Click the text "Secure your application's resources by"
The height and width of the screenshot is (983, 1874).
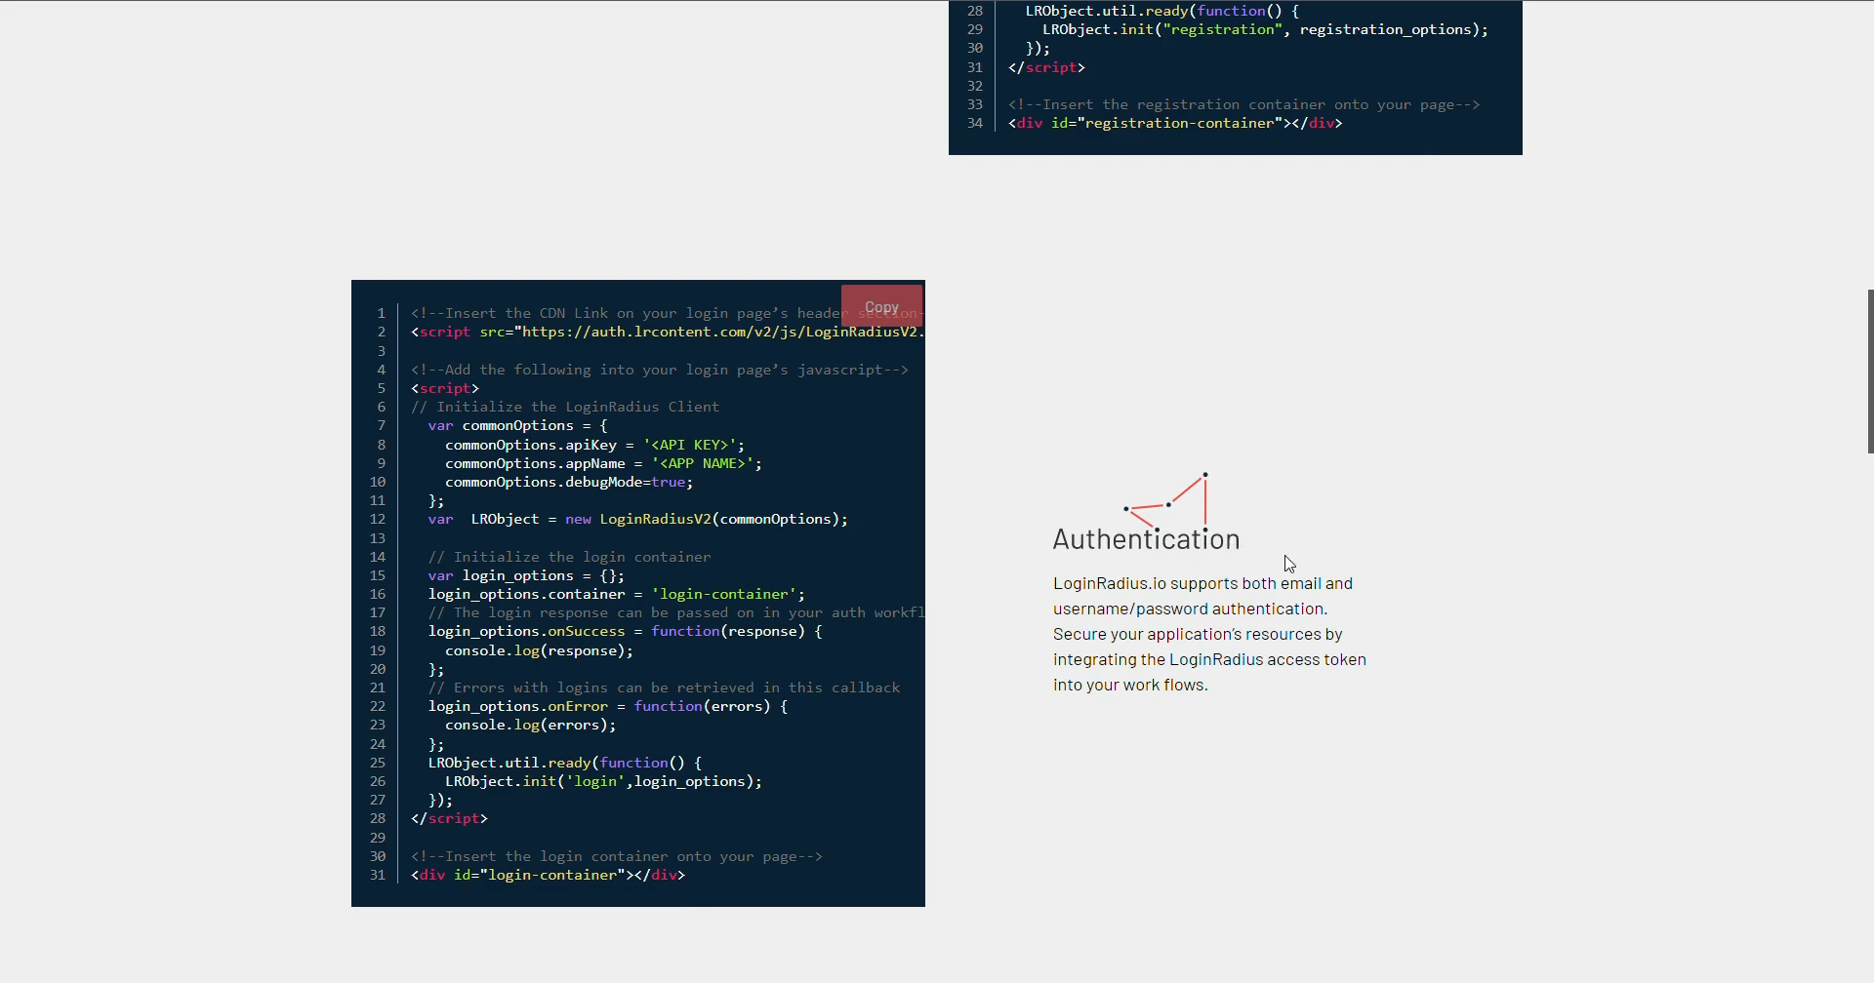point(1198,634)
